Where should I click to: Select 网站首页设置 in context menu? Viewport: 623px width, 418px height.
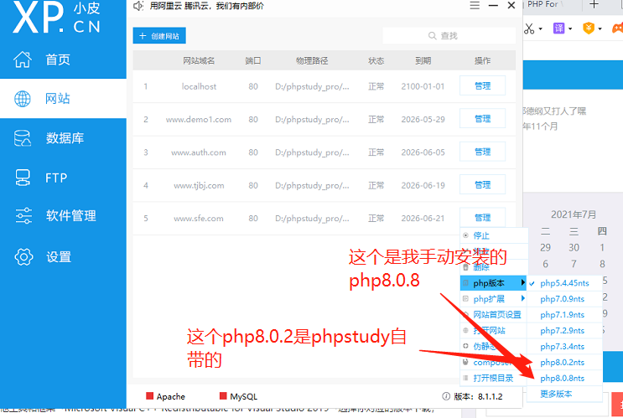point(494,315)
